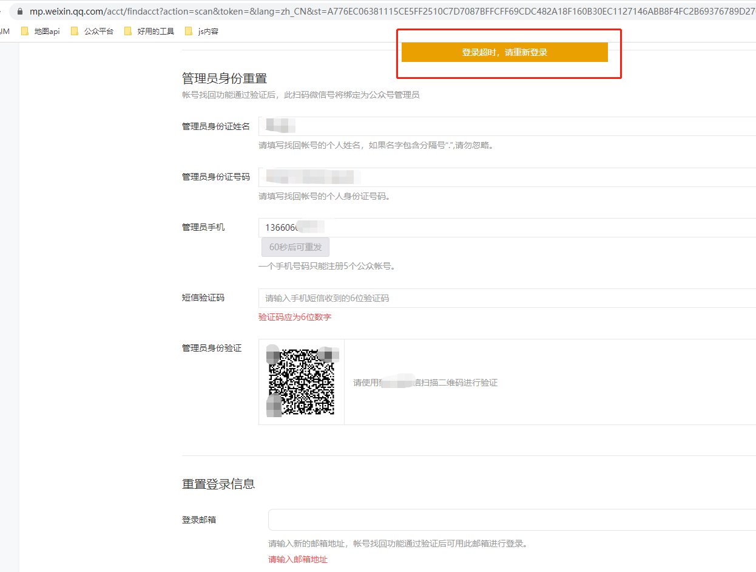Click the 重置登录信息 heading
756x572 pixels.
coord(218,484)
